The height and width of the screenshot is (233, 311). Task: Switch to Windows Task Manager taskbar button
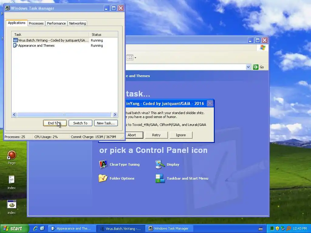(169, 228)
